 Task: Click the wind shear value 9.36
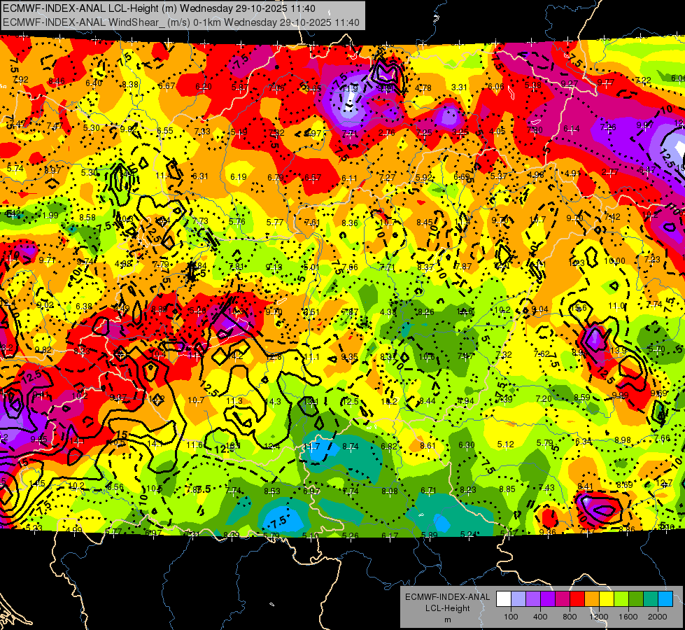pyautogui.click(x=547, y=532)
